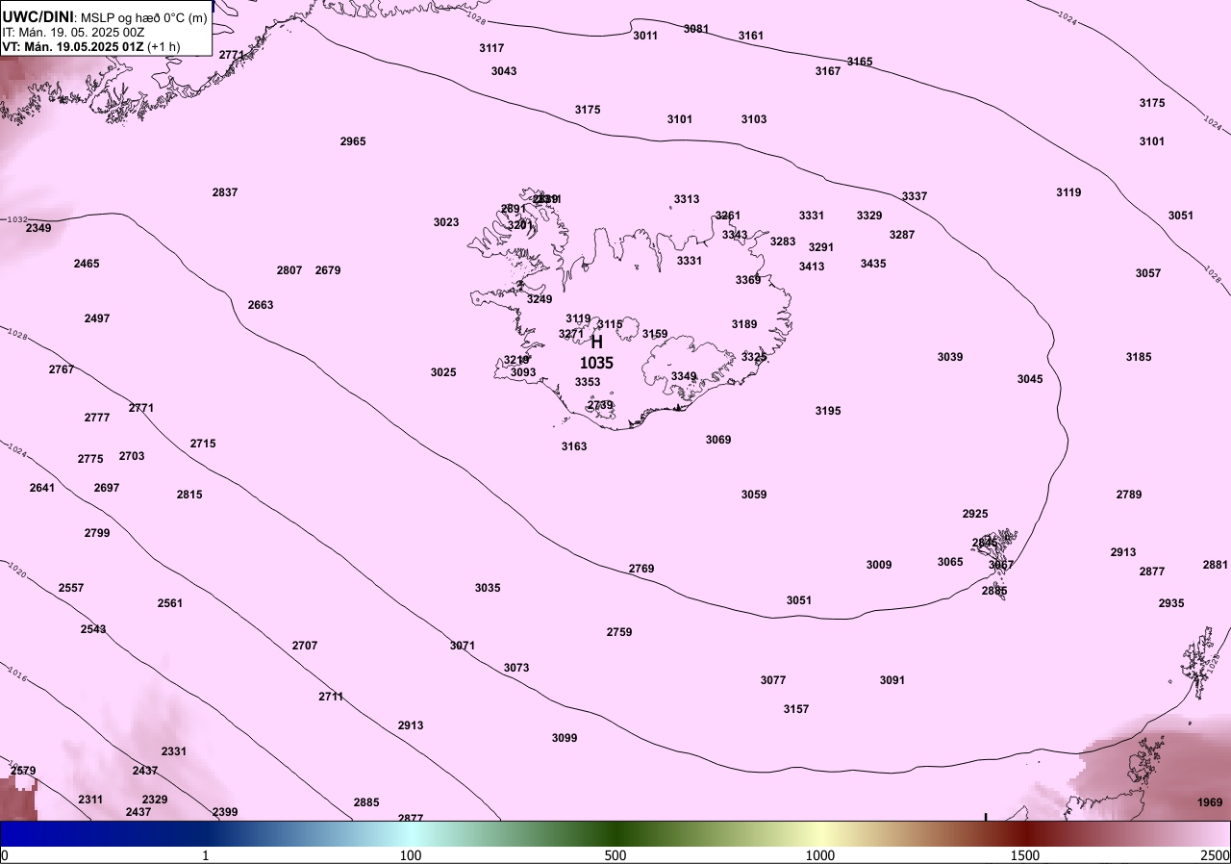1231x864 pixels.
Task: Click the height value 3413
Action: click(812, 267)
